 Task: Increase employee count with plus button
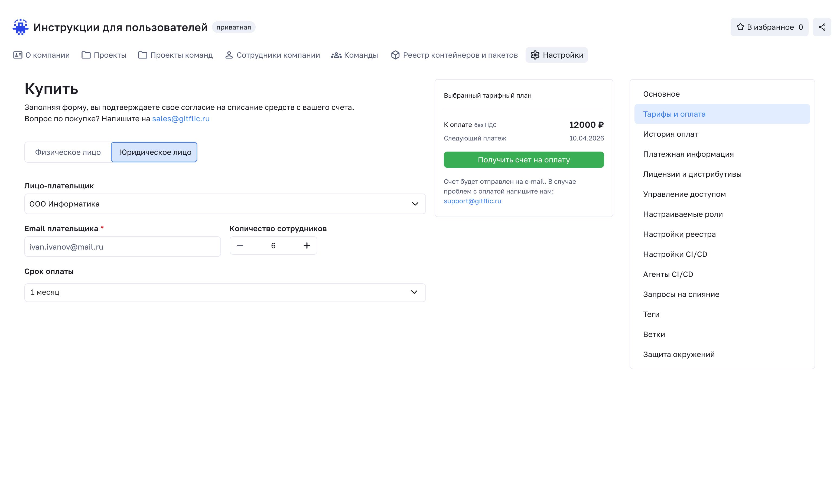click(307, 245)
